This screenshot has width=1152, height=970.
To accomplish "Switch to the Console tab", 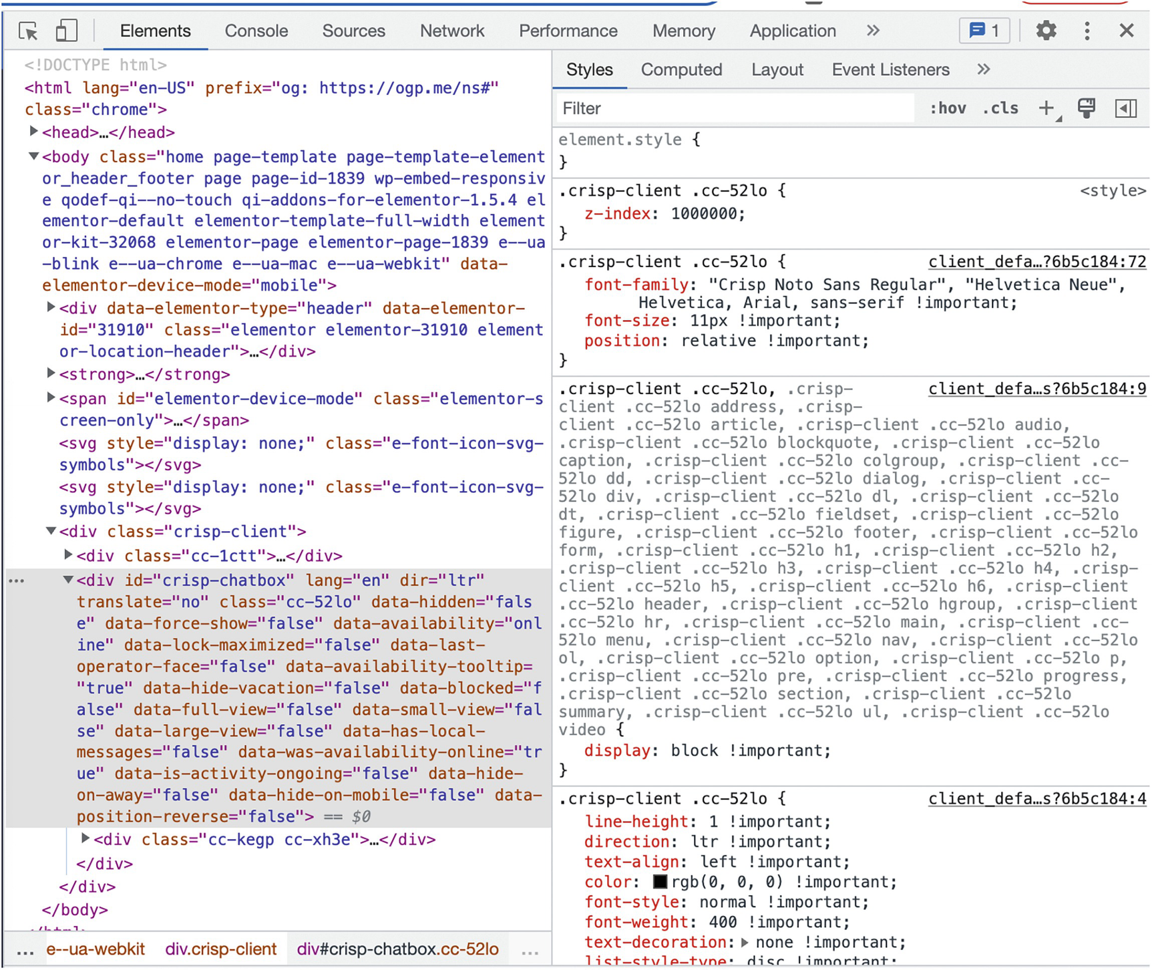I will [256, 31].
